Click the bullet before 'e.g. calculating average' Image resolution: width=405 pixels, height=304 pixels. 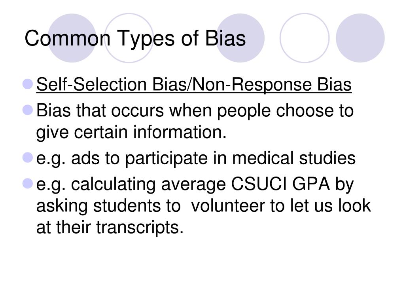coord(28,184)
